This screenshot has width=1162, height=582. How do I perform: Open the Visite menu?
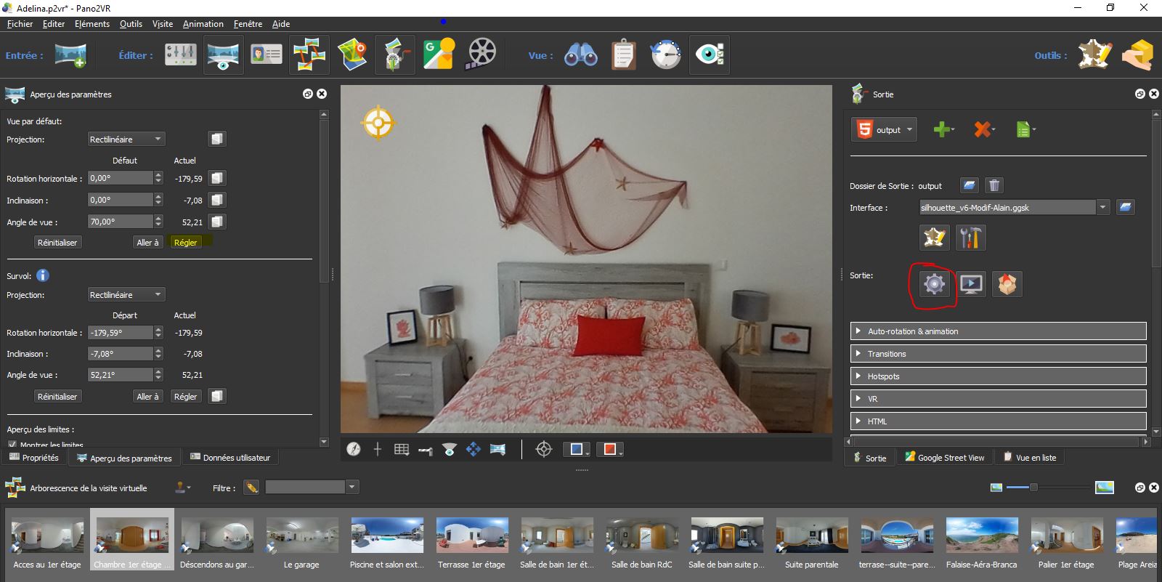(x=163, y=24)
